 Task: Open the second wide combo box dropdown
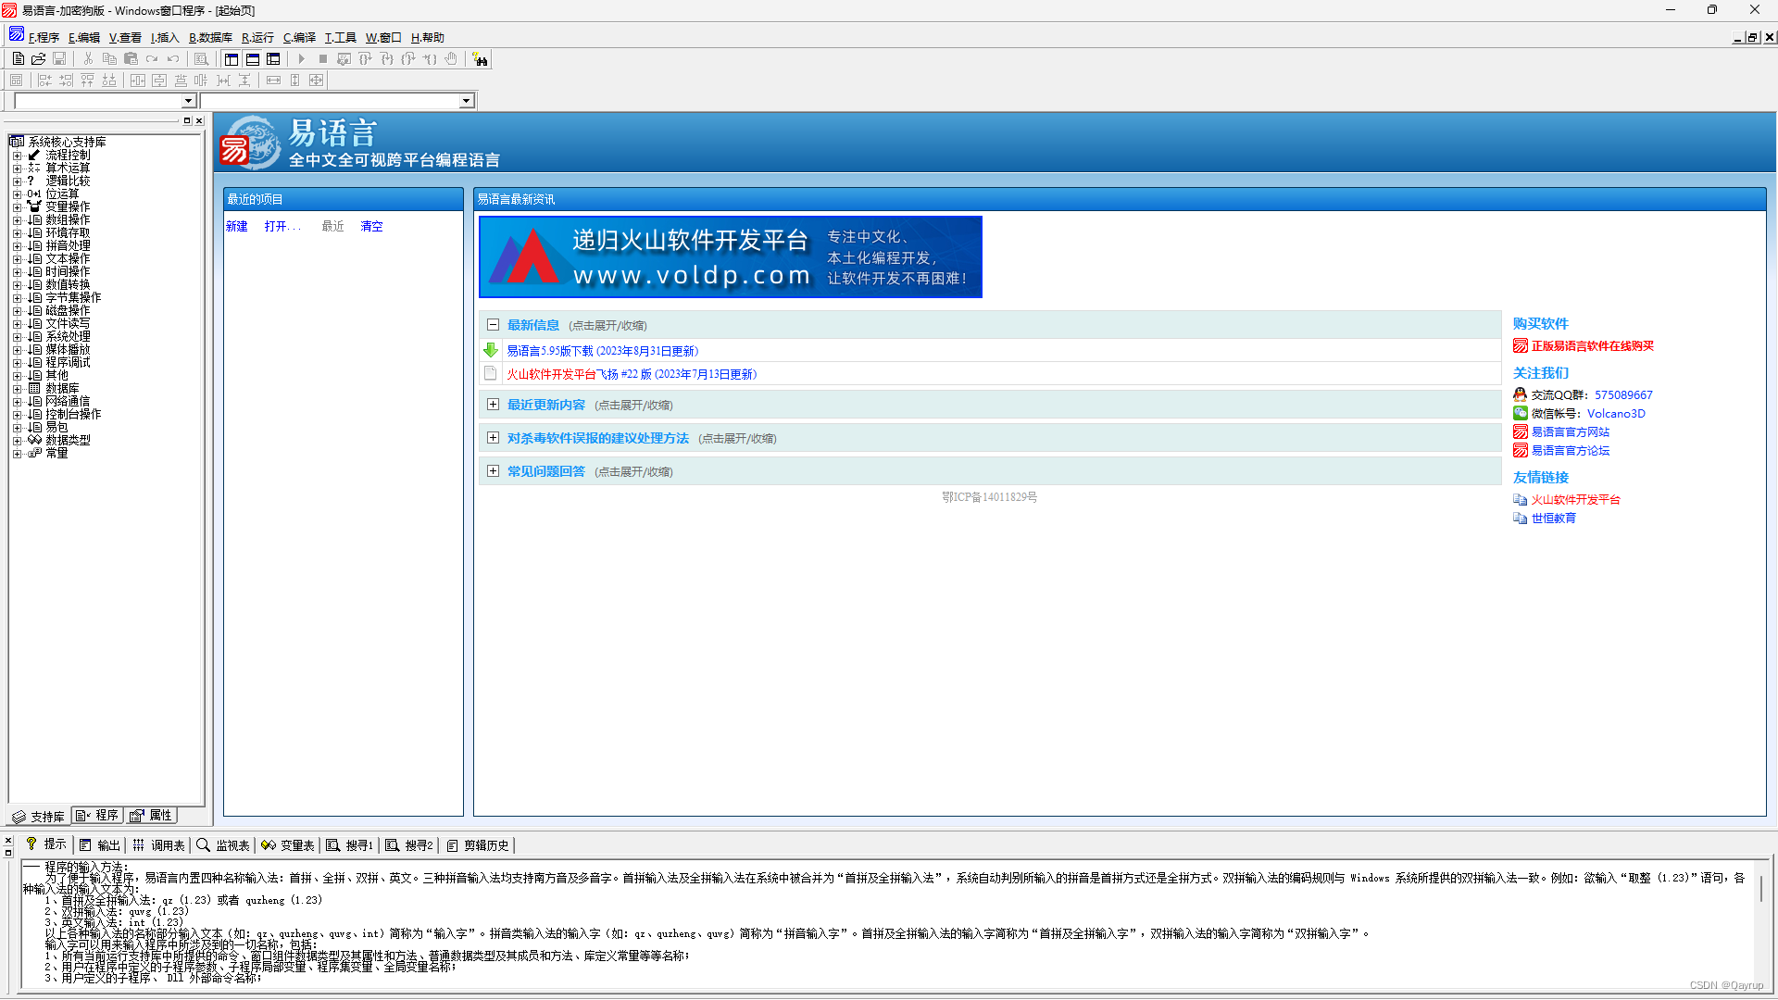(467, 101)
